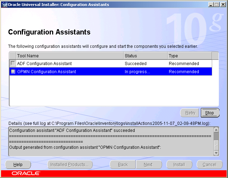The image size is (228, 178).
Task: Open the Help button
Action: point(18,165)
